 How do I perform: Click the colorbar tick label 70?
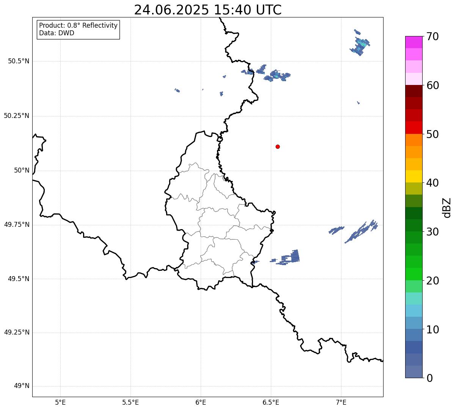432,37
